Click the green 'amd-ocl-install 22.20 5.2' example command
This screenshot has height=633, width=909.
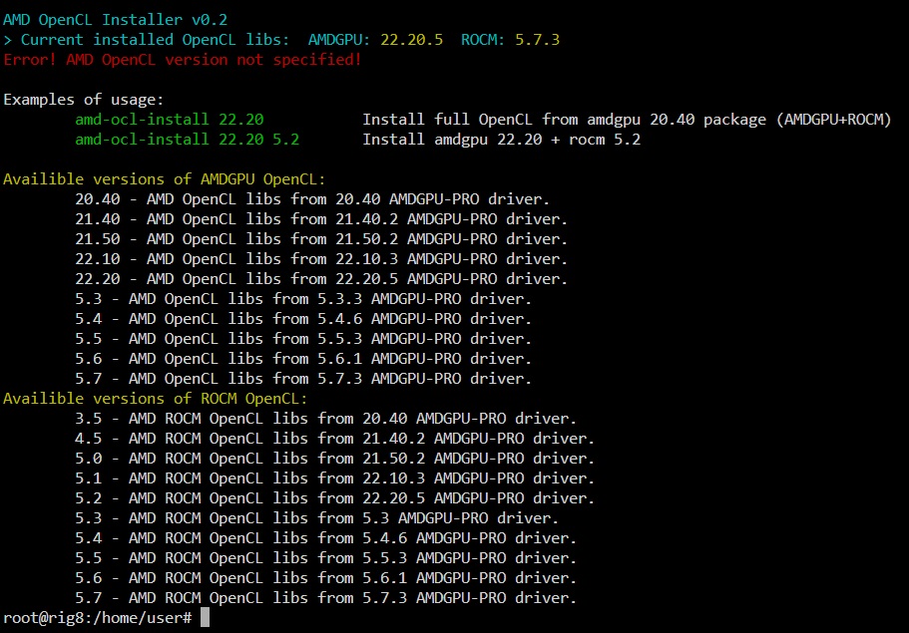point(188,139)
